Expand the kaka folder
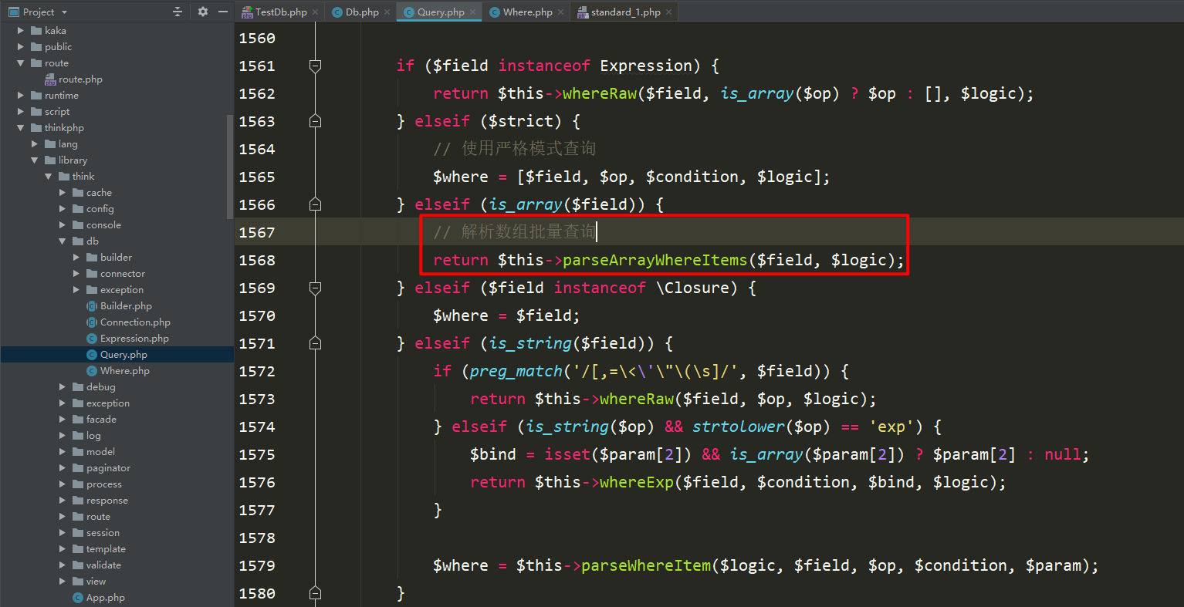1184x607 pixels. click(21, 31)
